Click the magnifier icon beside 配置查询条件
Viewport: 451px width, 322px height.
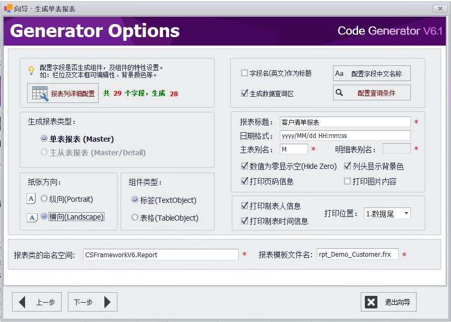coord(340,93)
